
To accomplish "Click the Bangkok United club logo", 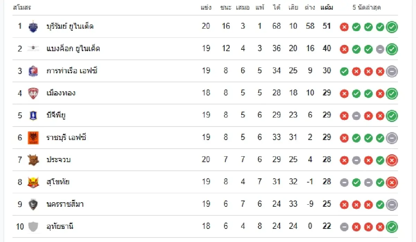I will pos(33,48).
